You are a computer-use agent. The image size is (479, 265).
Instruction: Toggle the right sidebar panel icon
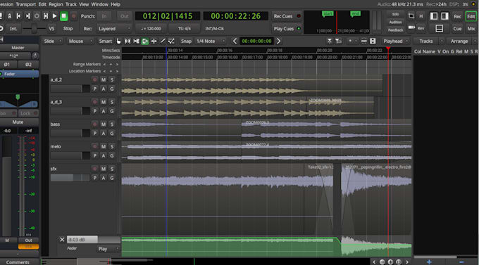point(444,16)
